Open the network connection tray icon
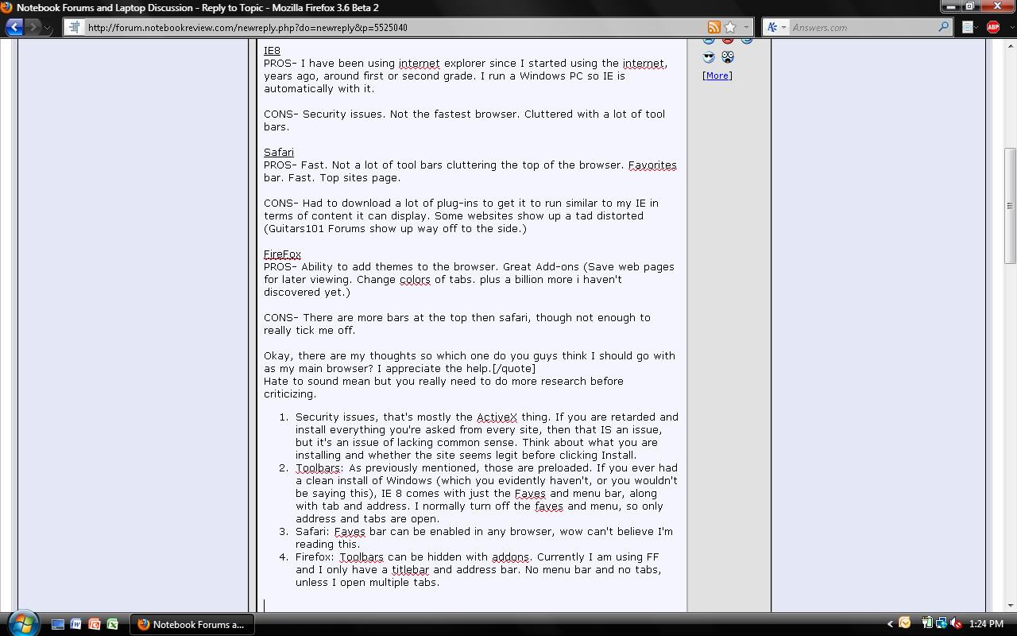The height and width of the screenshot is (636, 1017). [x=941, y=624]
